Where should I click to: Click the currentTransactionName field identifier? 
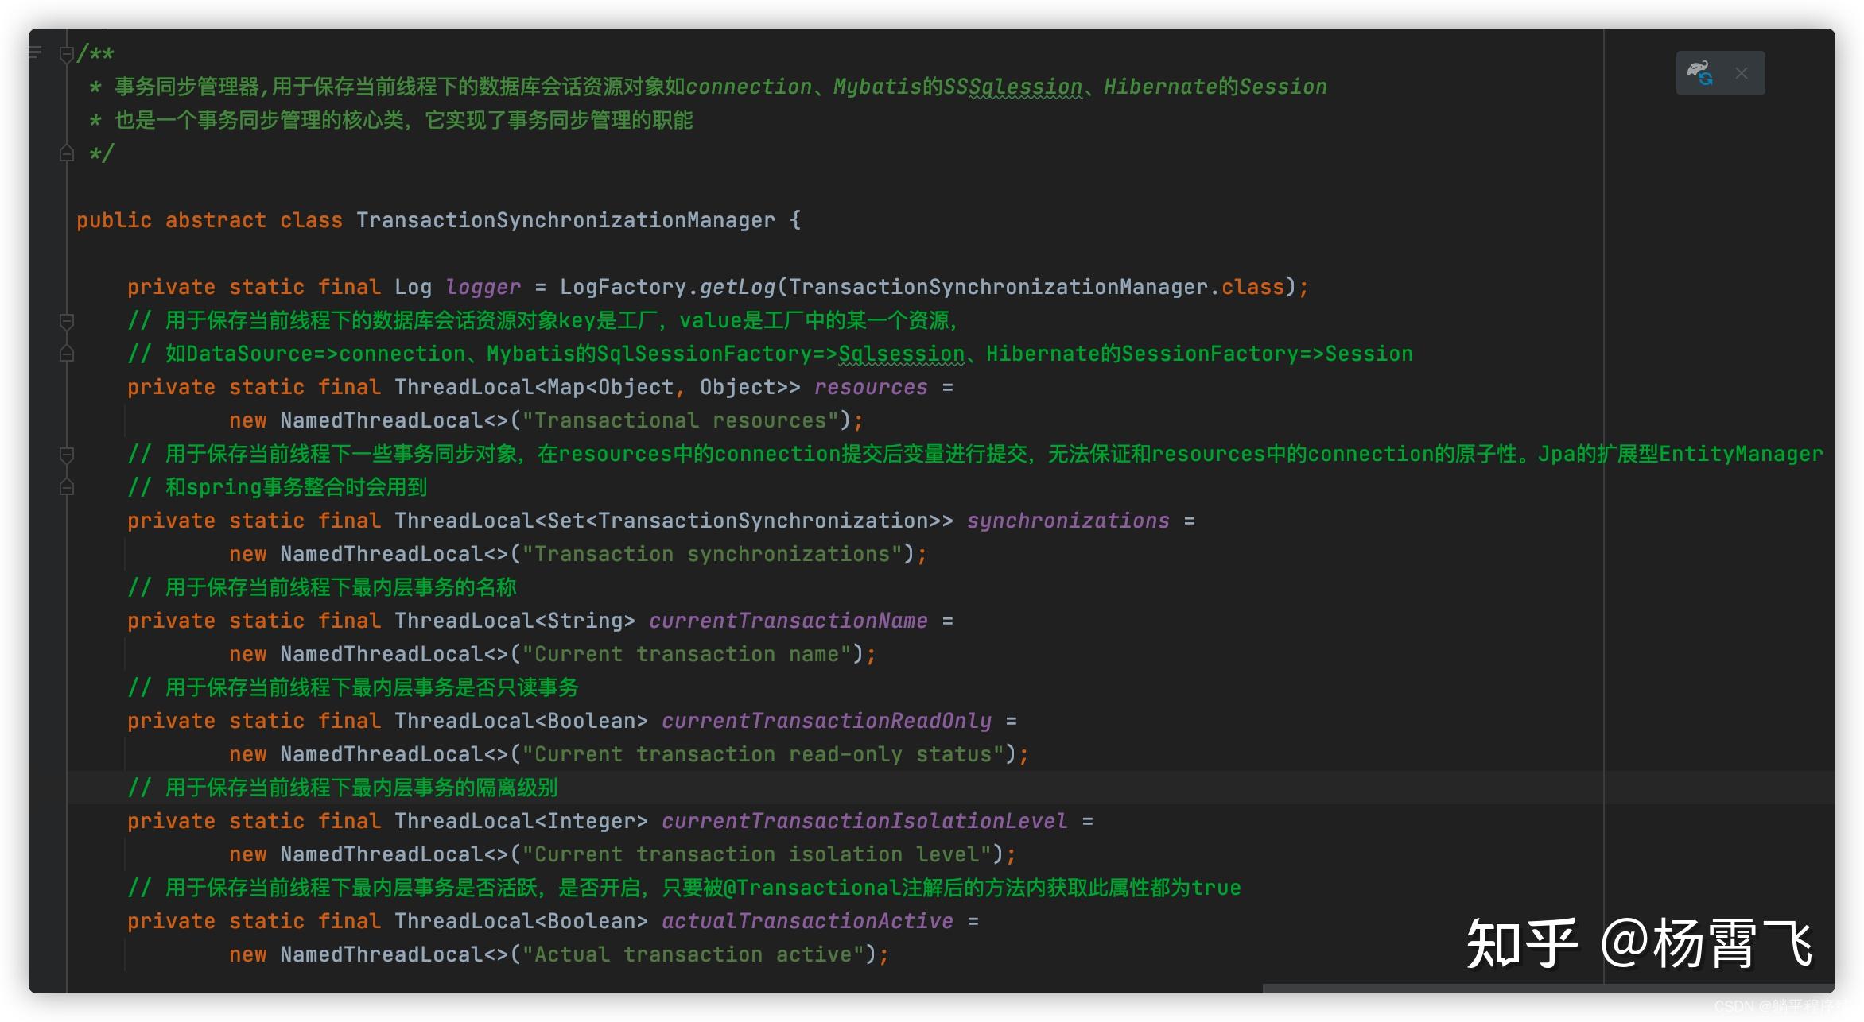tap(787, 621)
